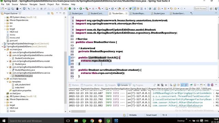Click the Search flashlight toolbar icon
219x123 pixels.
click(124, 9)
